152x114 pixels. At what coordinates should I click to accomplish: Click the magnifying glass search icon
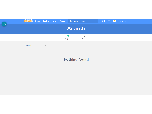tap(71, 21)
